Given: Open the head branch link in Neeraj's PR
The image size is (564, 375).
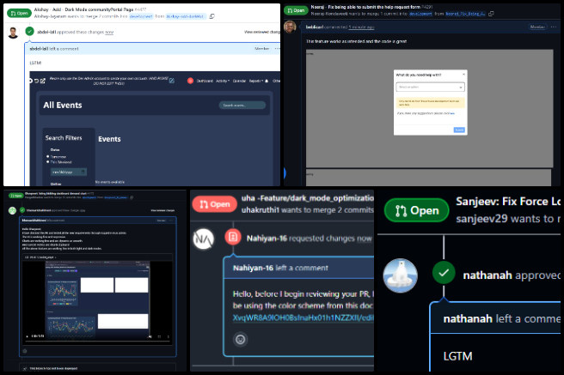Looking at the screenshot, I should [465, 14].
